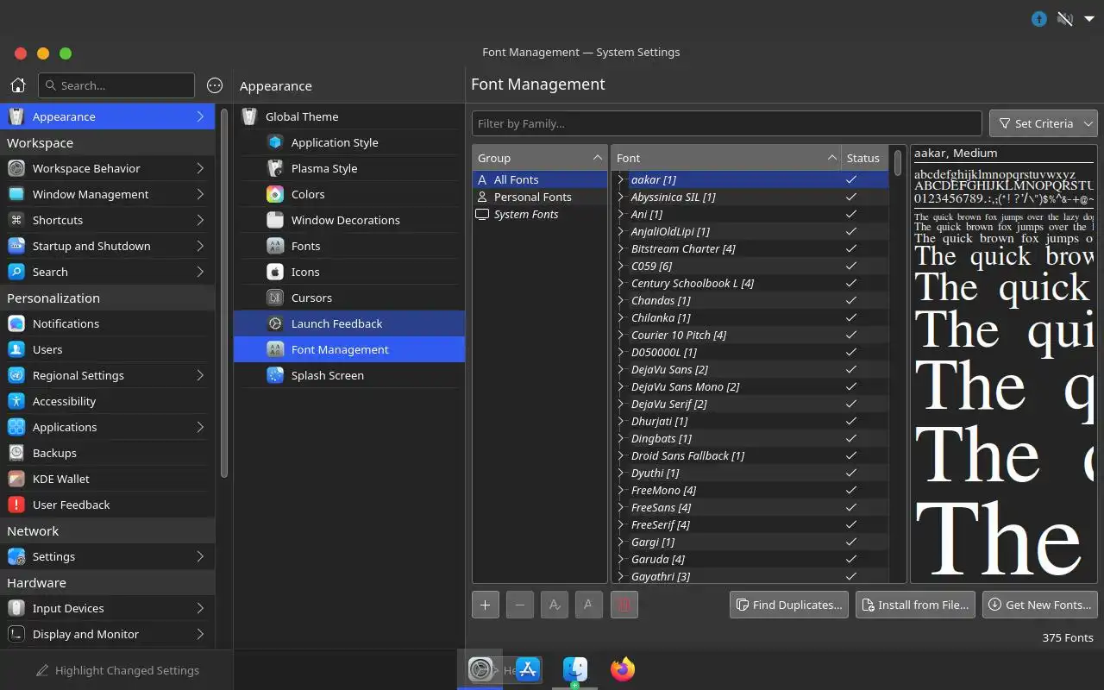Screen dimensions: 1104x690
Task: Click the muted volume tray icon
Action: click(1065, 18)
